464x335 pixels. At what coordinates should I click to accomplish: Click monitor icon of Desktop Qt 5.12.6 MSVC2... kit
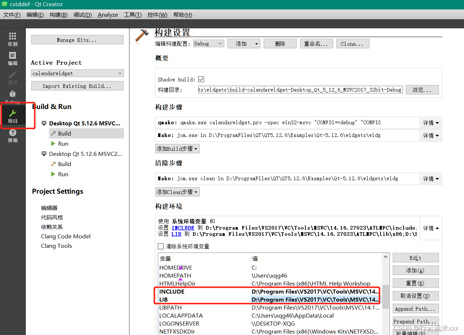pyautogui.click(x=44, y=154)
